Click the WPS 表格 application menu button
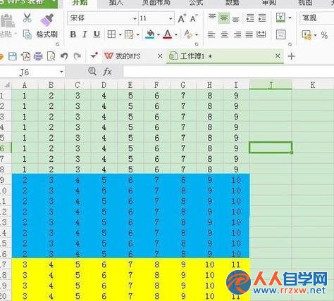Screen dimensions: 334x301 pos(29,4)
